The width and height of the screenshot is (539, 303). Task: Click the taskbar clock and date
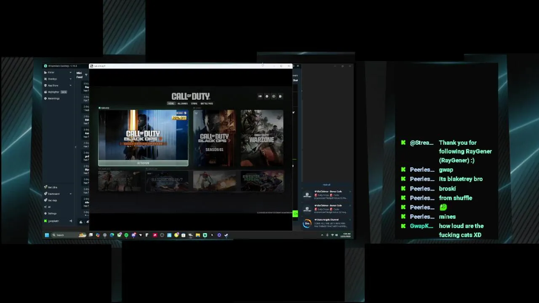tap(347, 235)
